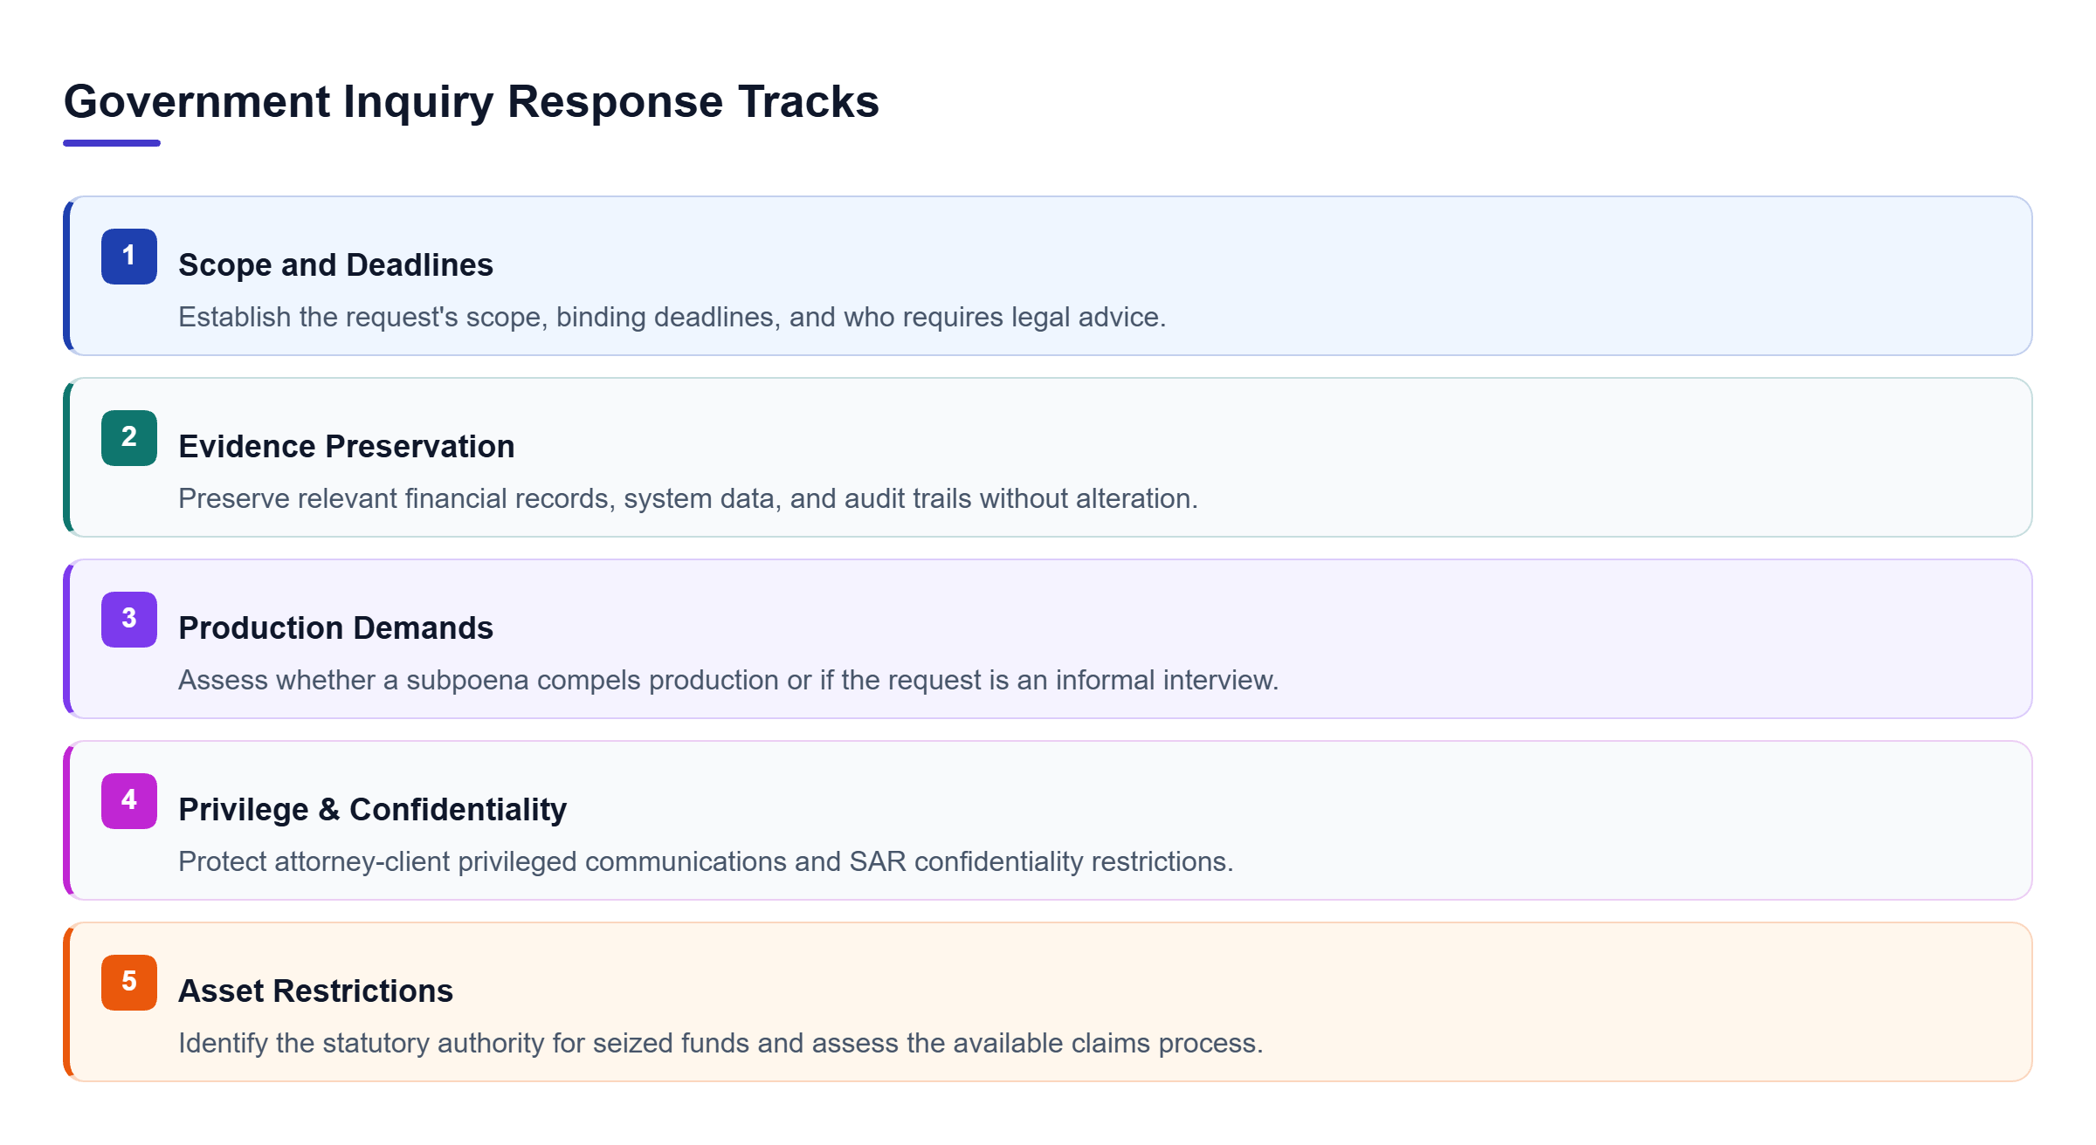The image size is (2096, 1145).
Task: Click the description starting 'Assess whether a subpoena'
Action: tap(728, 680)
